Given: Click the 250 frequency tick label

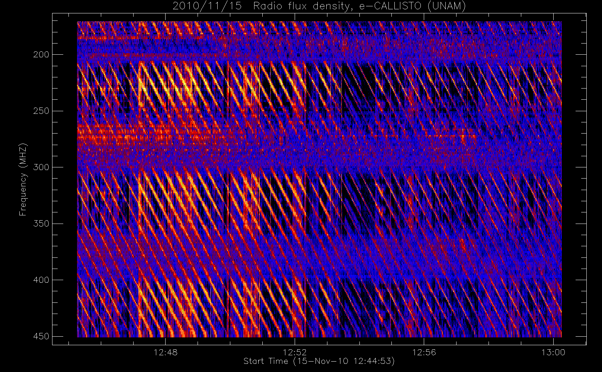Looking at the screenshot, I should (x=41, y=111).
